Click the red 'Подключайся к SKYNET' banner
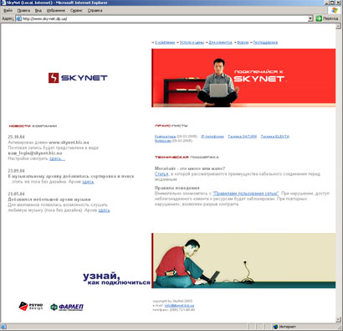Viewport: 343px width, 331px height. [243, 78]
